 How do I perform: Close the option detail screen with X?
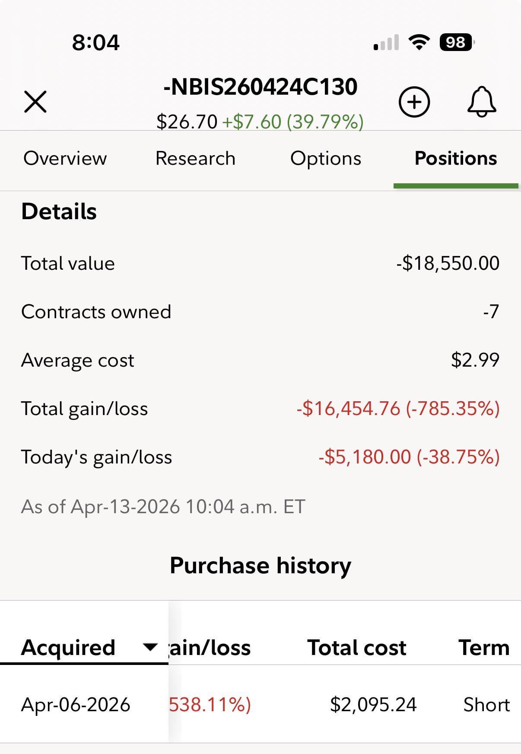(x=35, y=102)
